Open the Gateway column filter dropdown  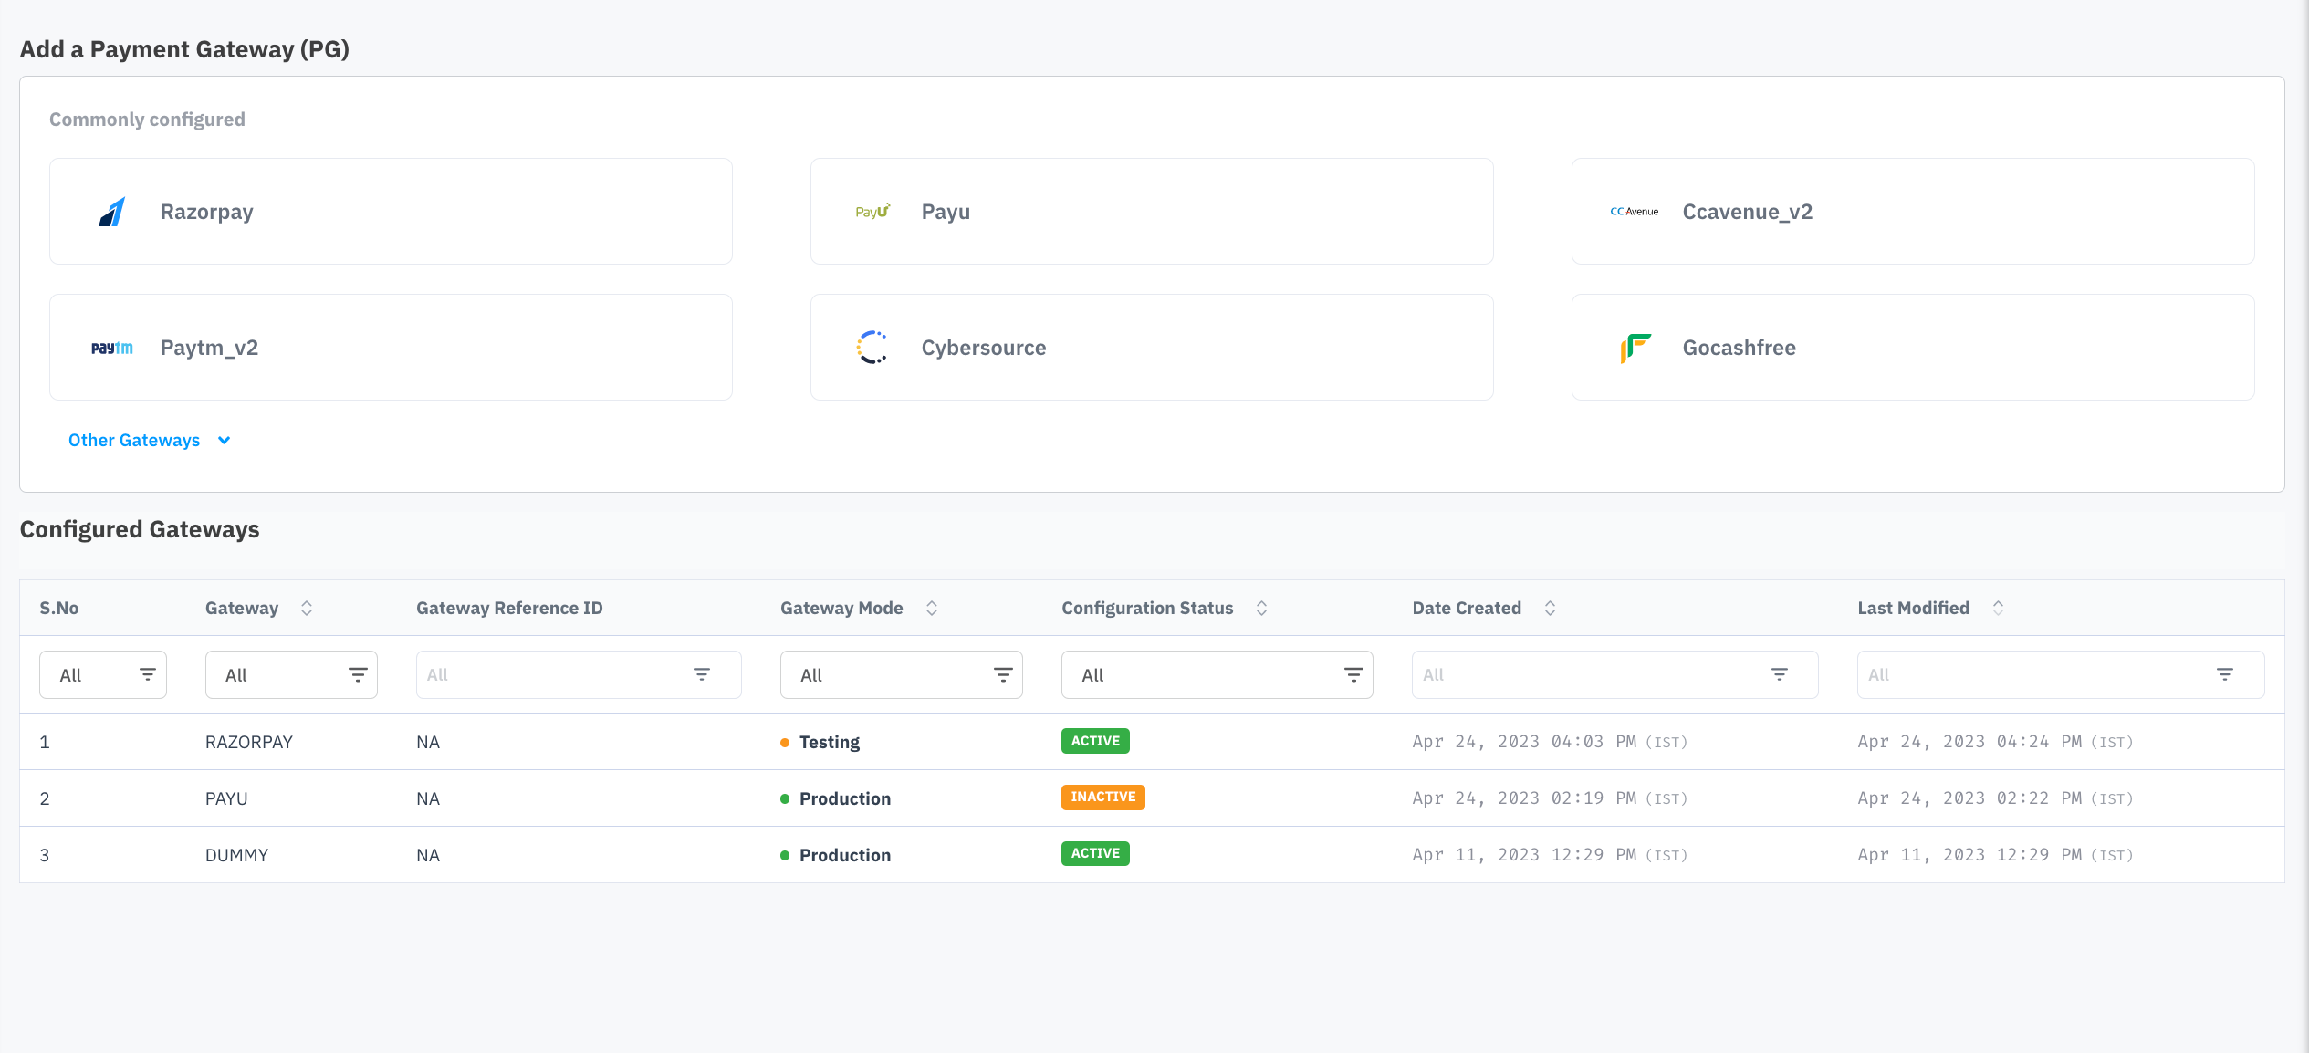(x=291, y=675)
